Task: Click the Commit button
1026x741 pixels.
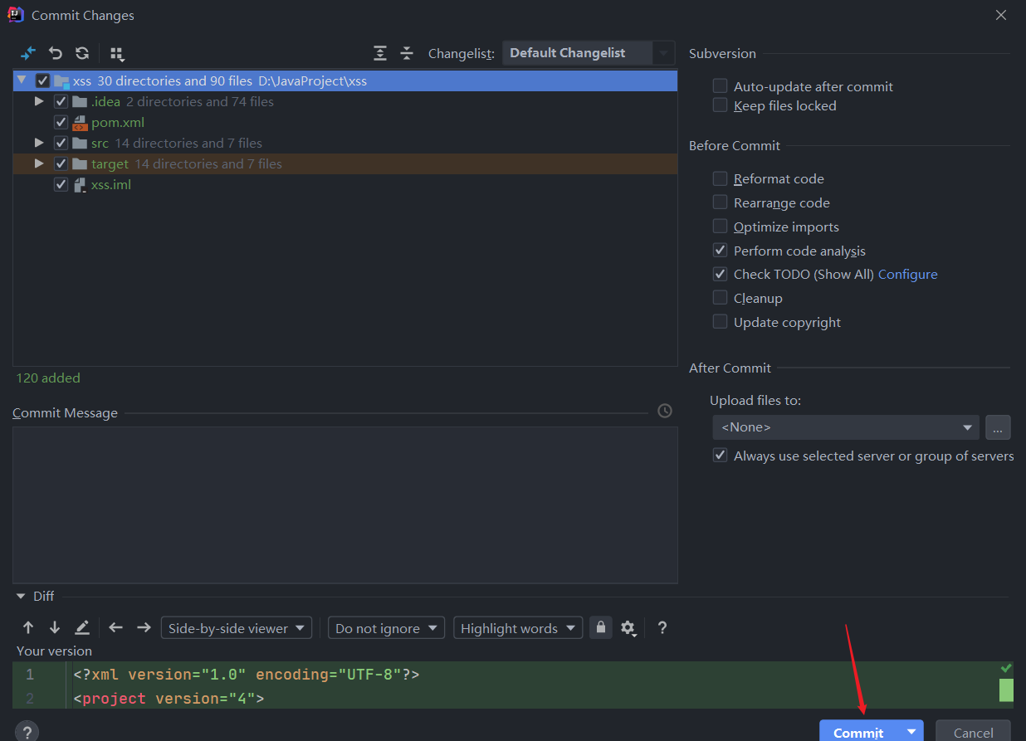Action: (859, 732)
